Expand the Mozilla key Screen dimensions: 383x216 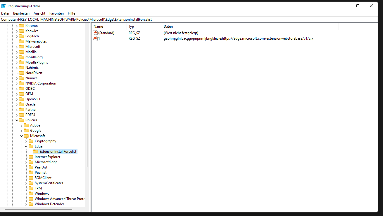pyautogui.click(x=17, y=52)
